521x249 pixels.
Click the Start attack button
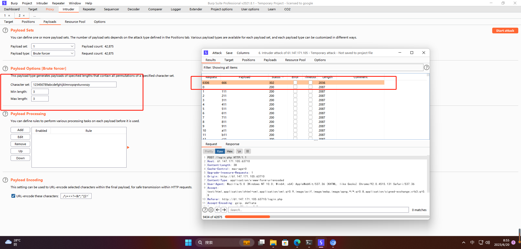(x=505, y=31)
